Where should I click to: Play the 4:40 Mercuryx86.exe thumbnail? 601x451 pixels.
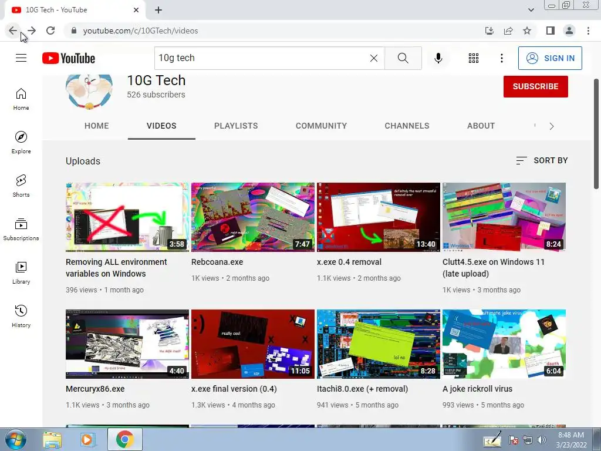point(127,344)
